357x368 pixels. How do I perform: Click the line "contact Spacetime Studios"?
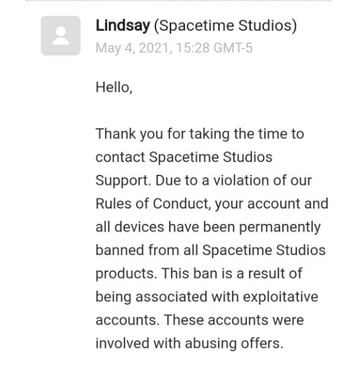184,157
